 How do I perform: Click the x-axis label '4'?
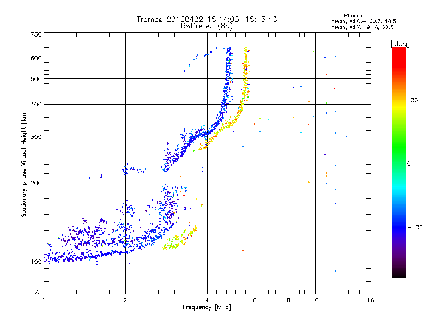[x=207, y=300]
